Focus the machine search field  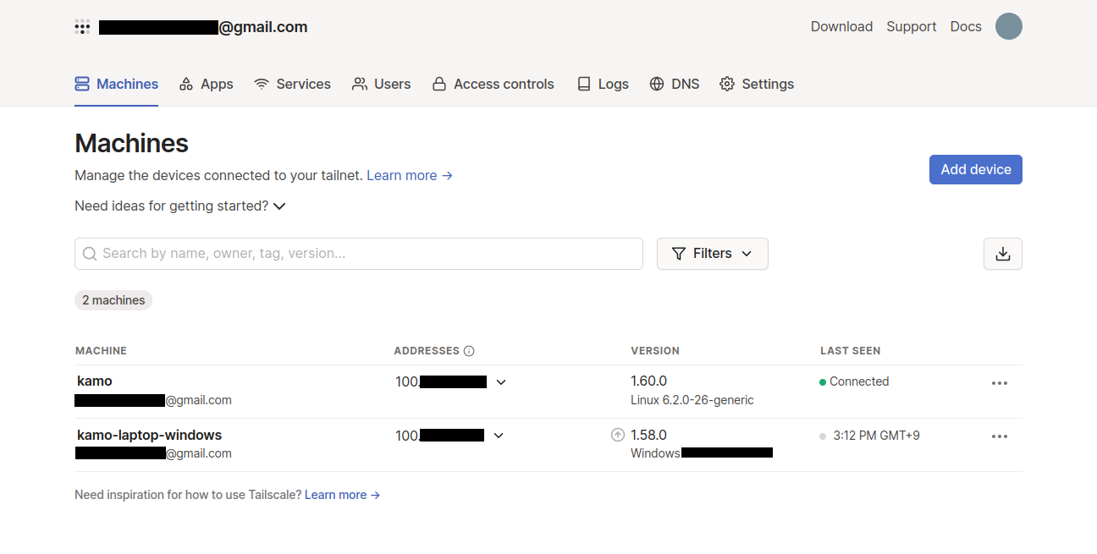359,254
